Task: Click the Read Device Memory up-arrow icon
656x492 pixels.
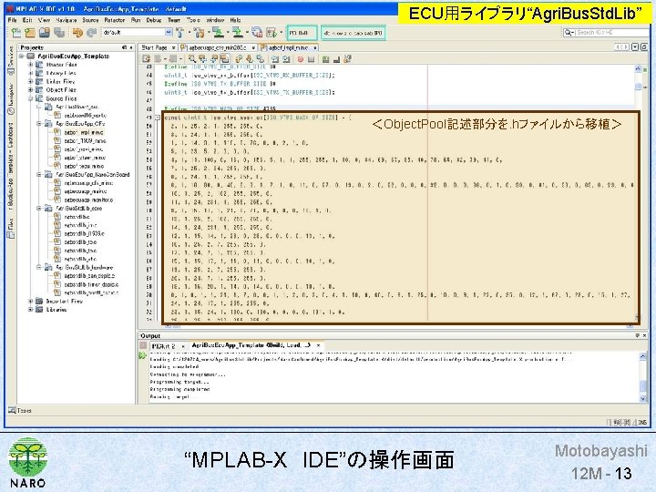Action: point(237,32)
